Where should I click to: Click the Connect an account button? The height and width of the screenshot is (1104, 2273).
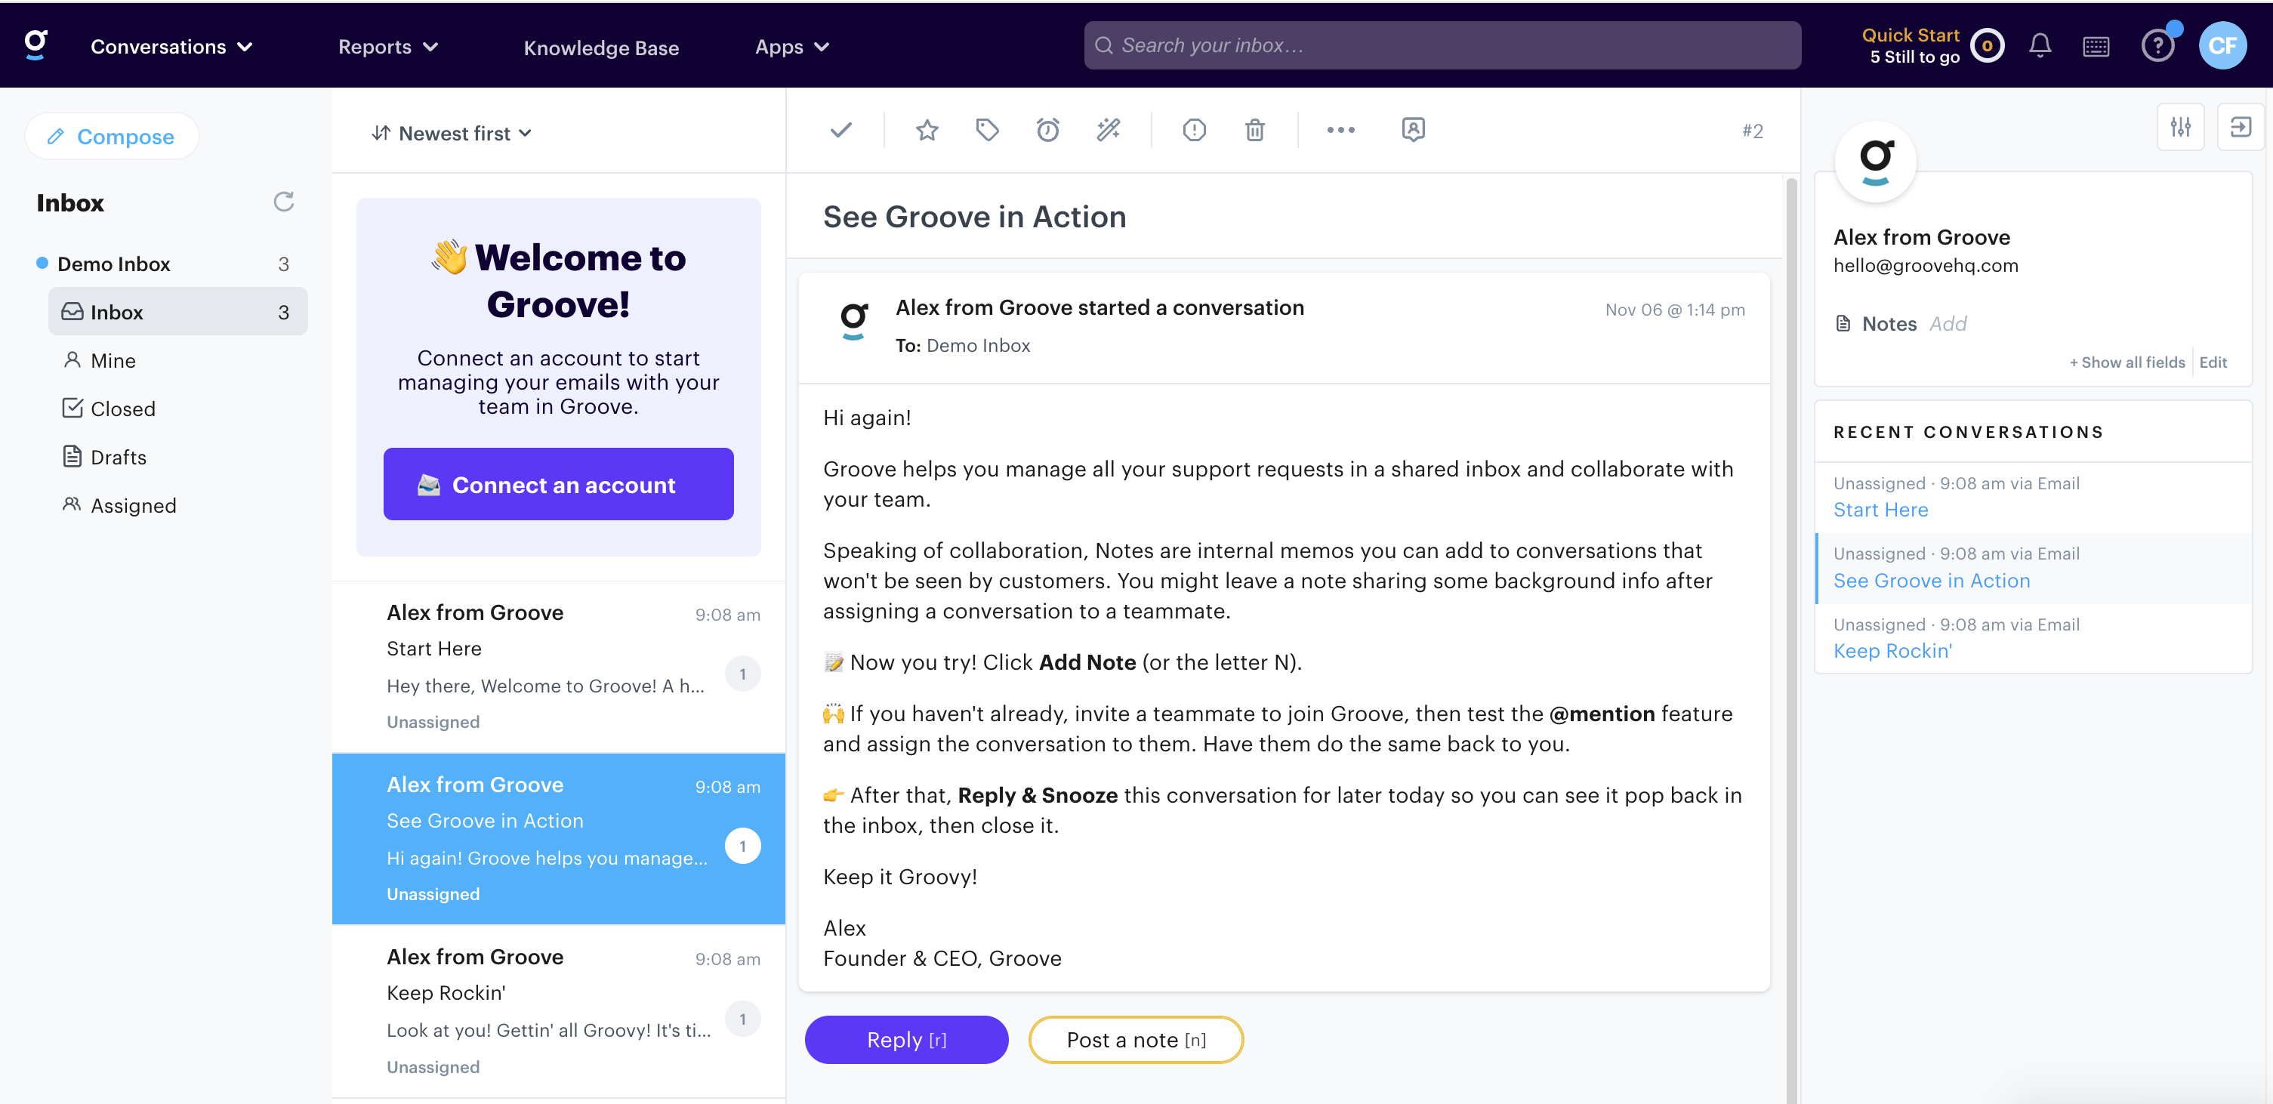pyautogui.click(x=557, y=483)
